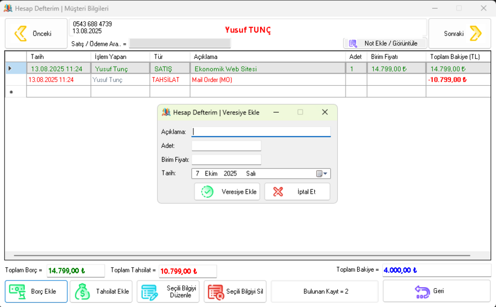Click Seçili Bilgiyi Düzenle button
The width and height of the screenshot is (496, 307).
[x=168, y=291]
